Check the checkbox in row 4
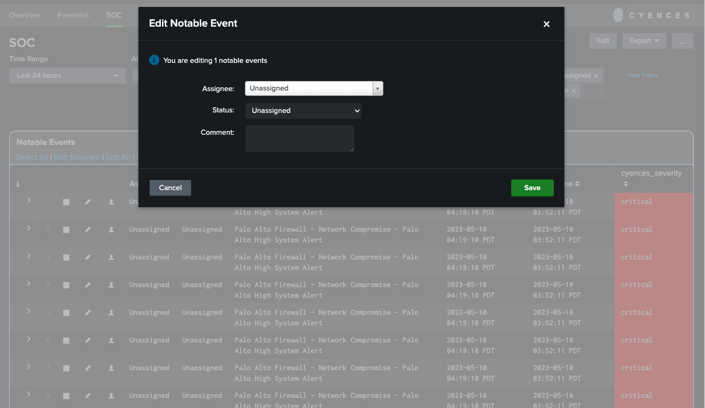 pyautogui.click(x=66, y=285)
